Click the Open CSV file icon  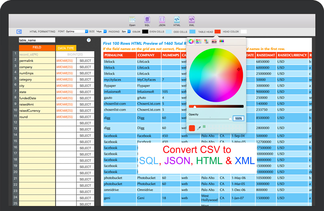click(x=132, y=20)
